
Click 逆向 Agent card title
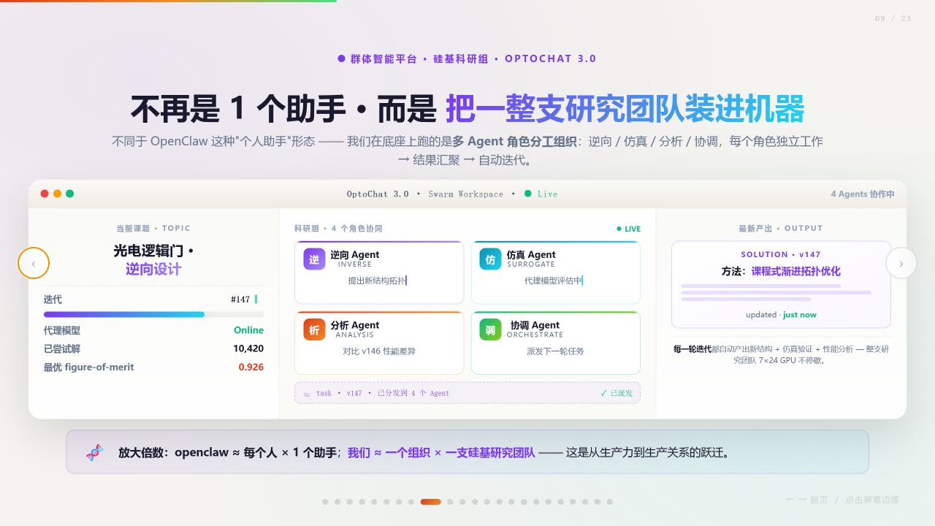click(354, 255)
